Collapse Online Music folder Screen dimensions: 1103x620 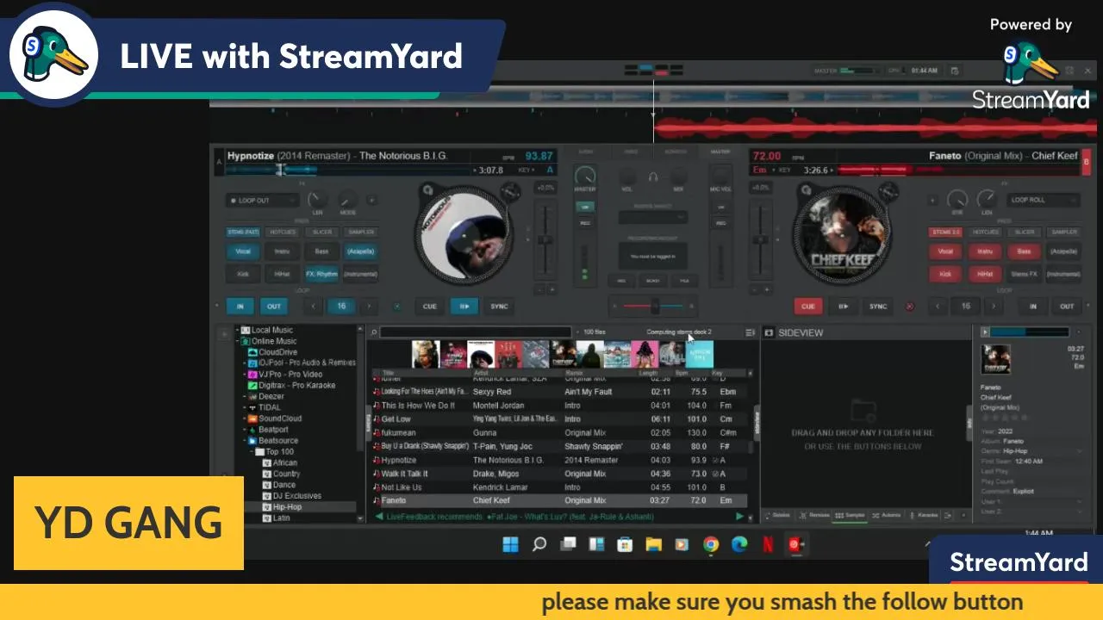tap(238, 341)
